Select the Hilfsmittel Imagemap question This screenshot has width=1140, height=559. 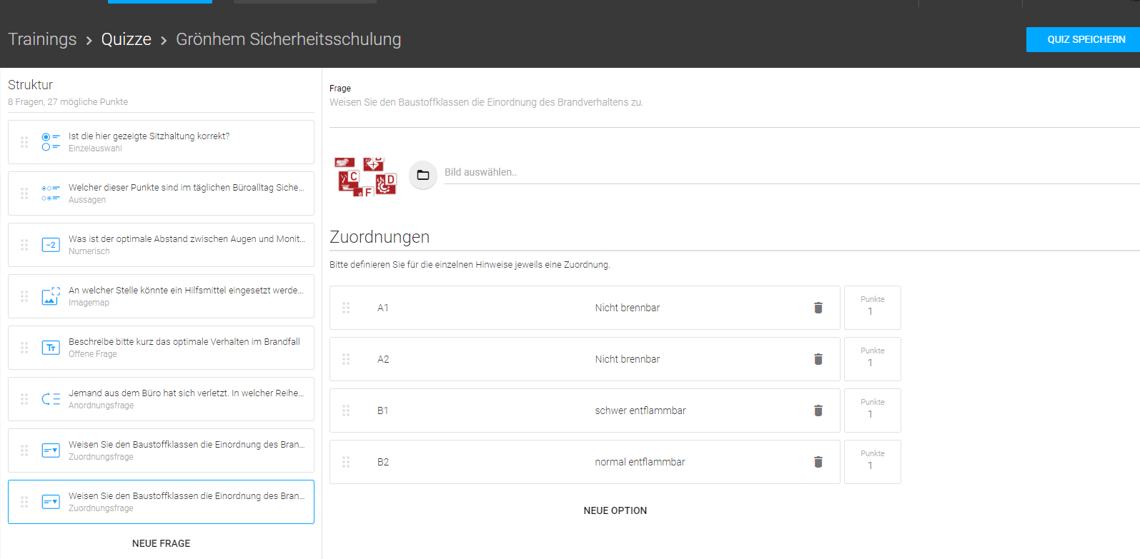(161, 296)
